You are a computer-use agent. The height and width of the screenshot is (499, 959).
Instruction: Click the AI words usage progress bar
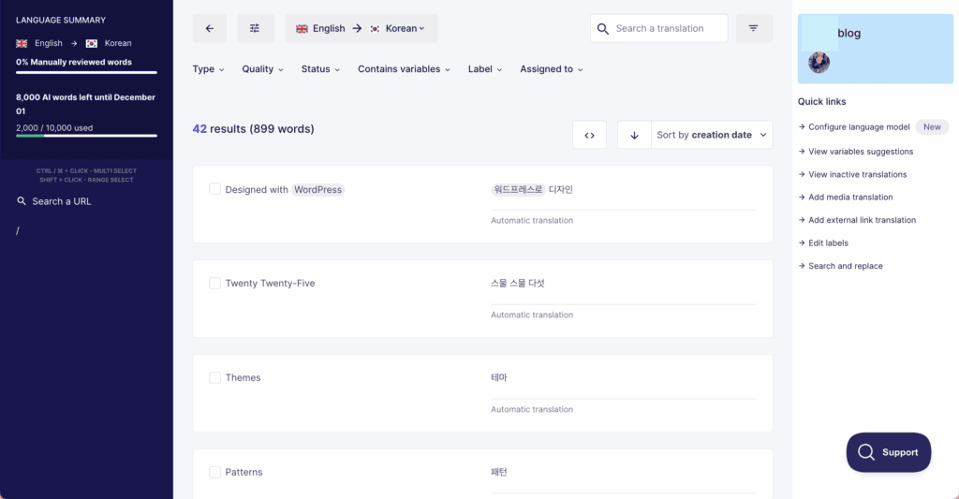pyautogui.click(x=86, y=136)
